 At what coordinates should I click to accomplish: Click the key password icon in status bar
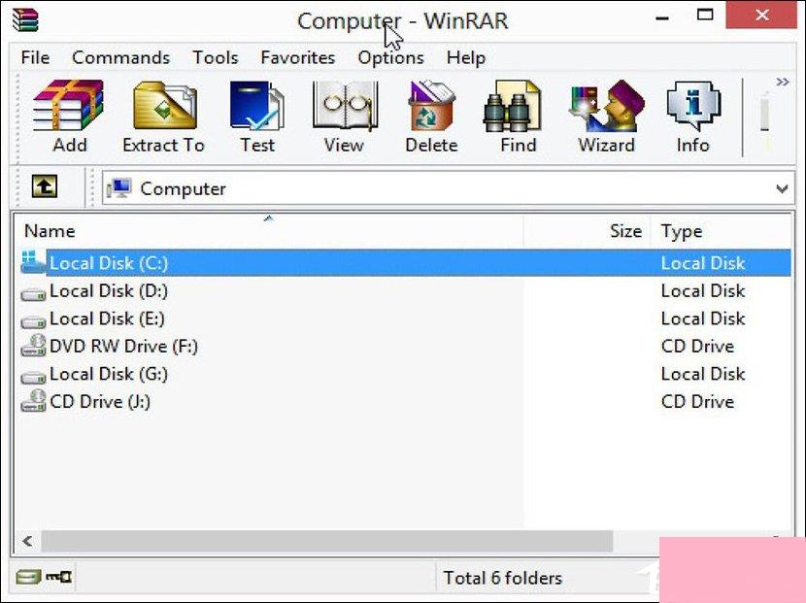(58, 577)
